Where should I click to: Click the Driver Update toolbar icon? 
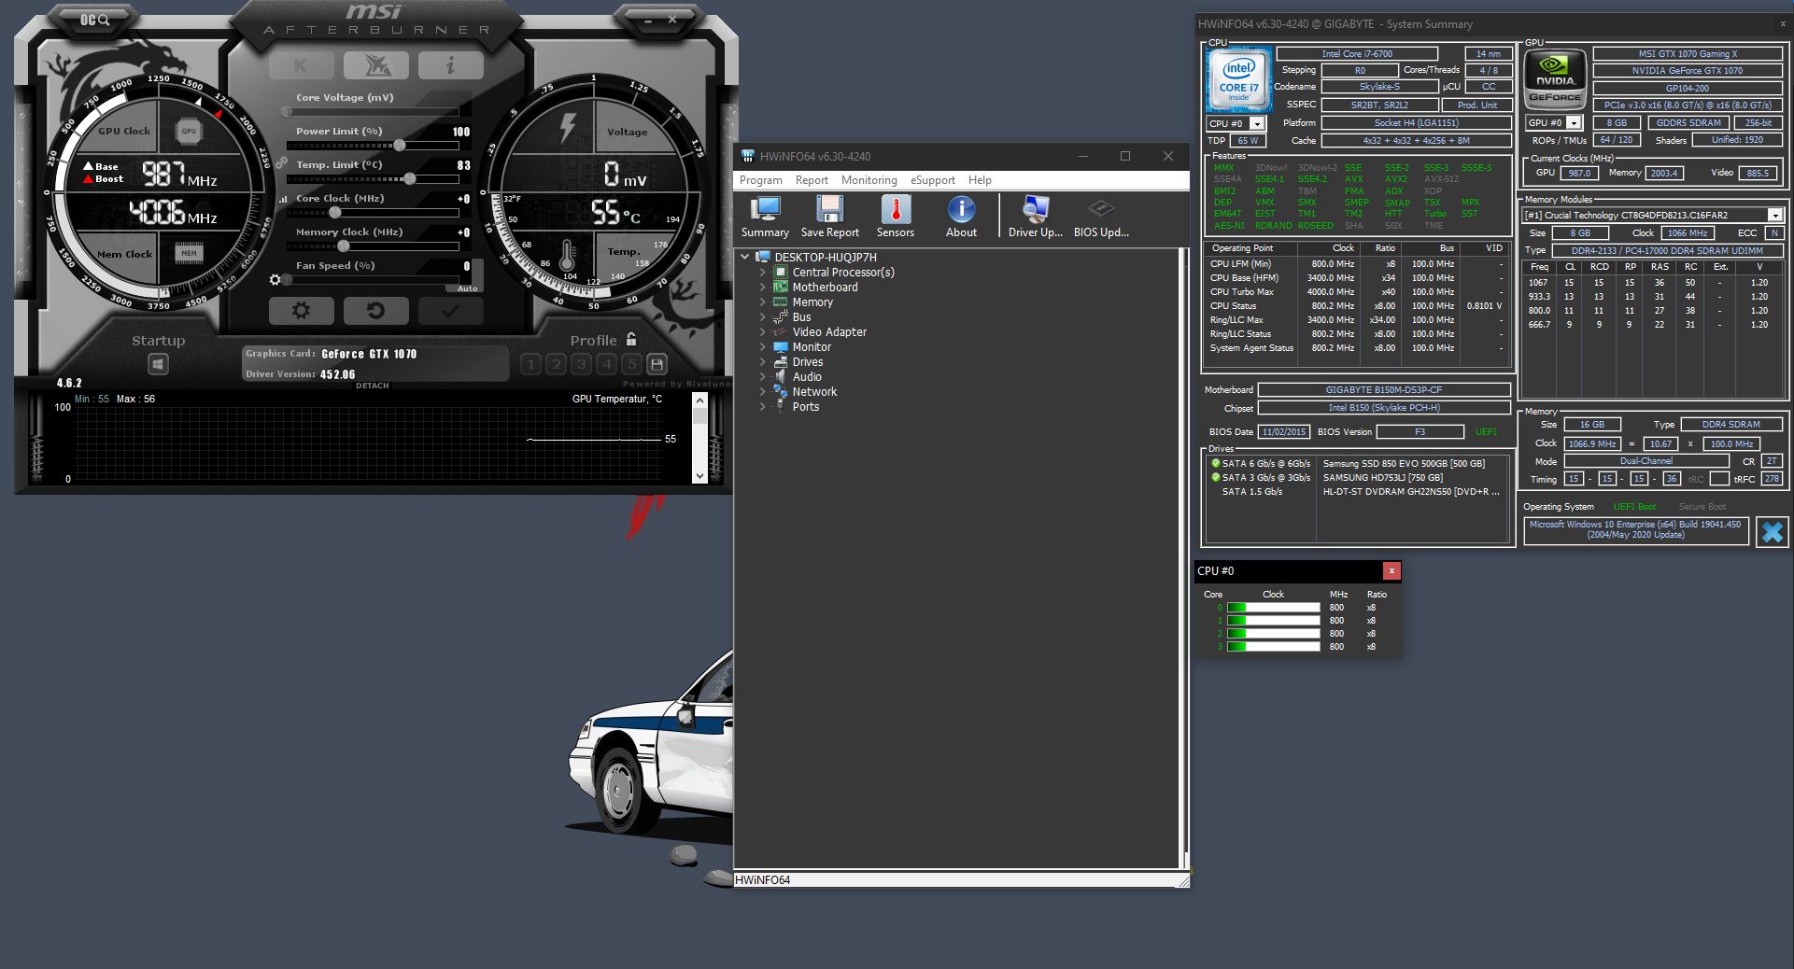click(1036, 217)
